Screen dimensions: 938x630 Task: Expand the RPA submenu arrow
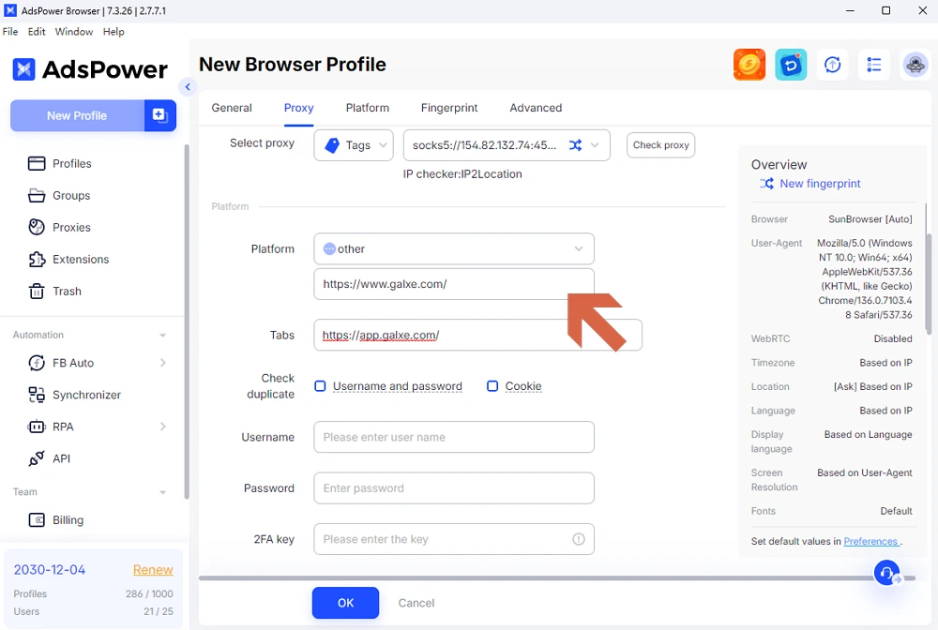[162, 427]
